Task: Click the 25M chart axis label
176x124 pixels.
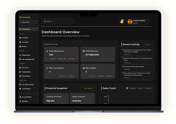Action: (106, 97)
